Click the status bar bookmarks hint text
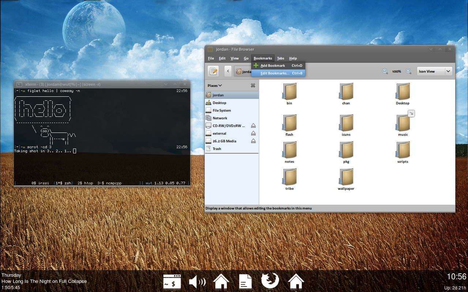The height and width of the screenshot is (292, 468). (x=258, y=208)
